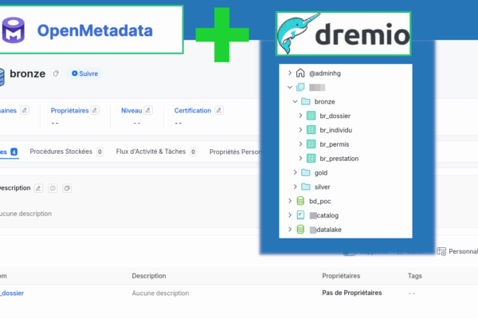This screenshot has height=319, width=478.
Task: Edit Certification with pencil icon
Action: [219, 111]
